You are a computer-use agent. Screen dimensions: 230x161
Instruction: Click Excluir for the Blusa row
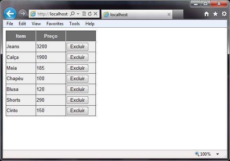click(78, 89)
